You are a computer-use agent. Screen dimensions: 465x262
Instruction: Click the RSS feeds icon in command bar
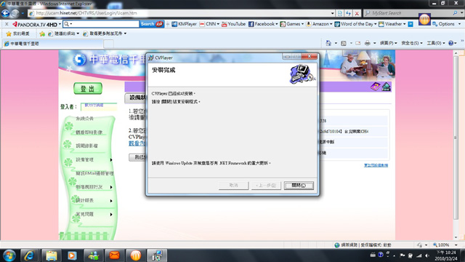click(344, 43)
